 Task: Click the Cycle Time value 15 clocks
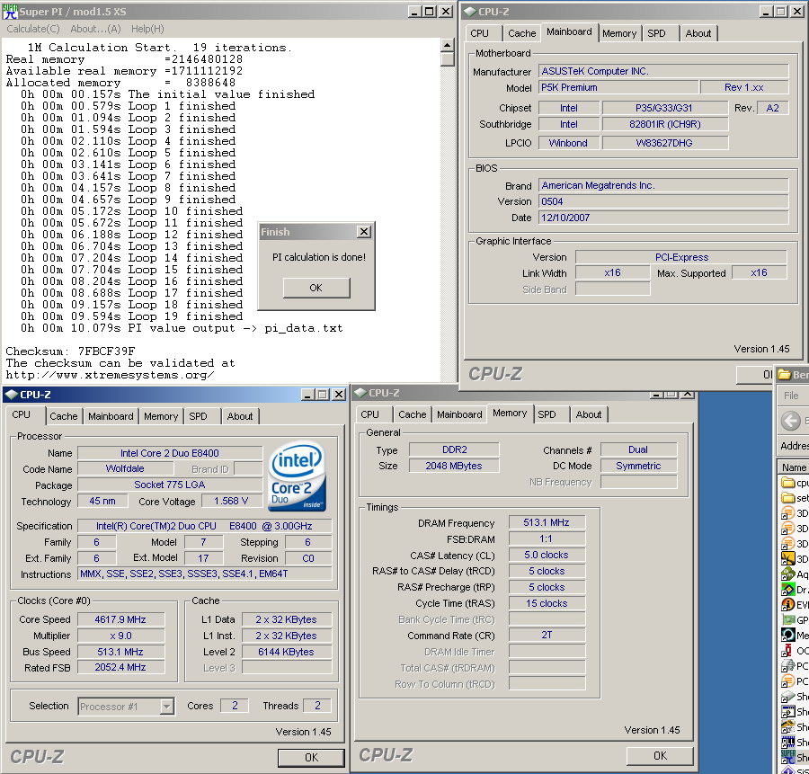click(x=547, y=603)
